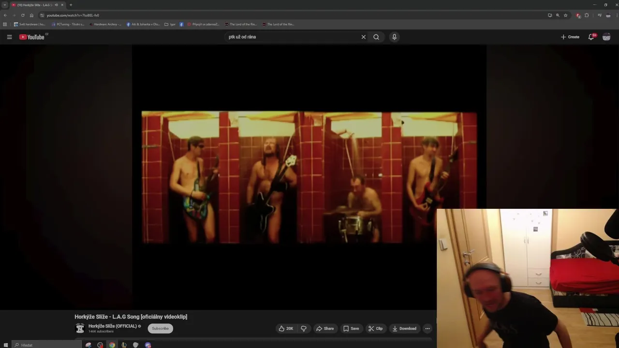Expand the Igor bookmarks folder

click(x=170, y=24)
